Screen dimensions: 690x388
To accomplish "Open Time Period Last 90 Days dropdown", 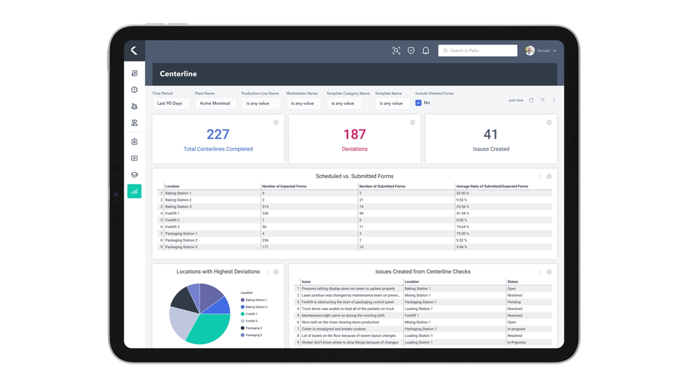I will click(x=171, y=103).
